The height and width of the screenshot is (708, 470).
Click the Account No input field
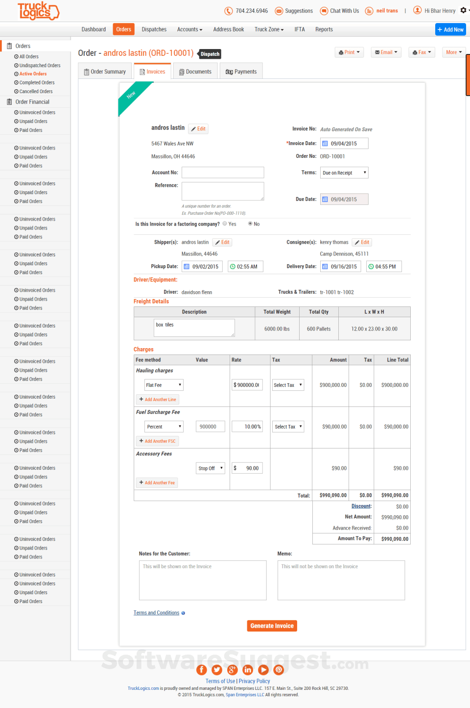[223, 173]
